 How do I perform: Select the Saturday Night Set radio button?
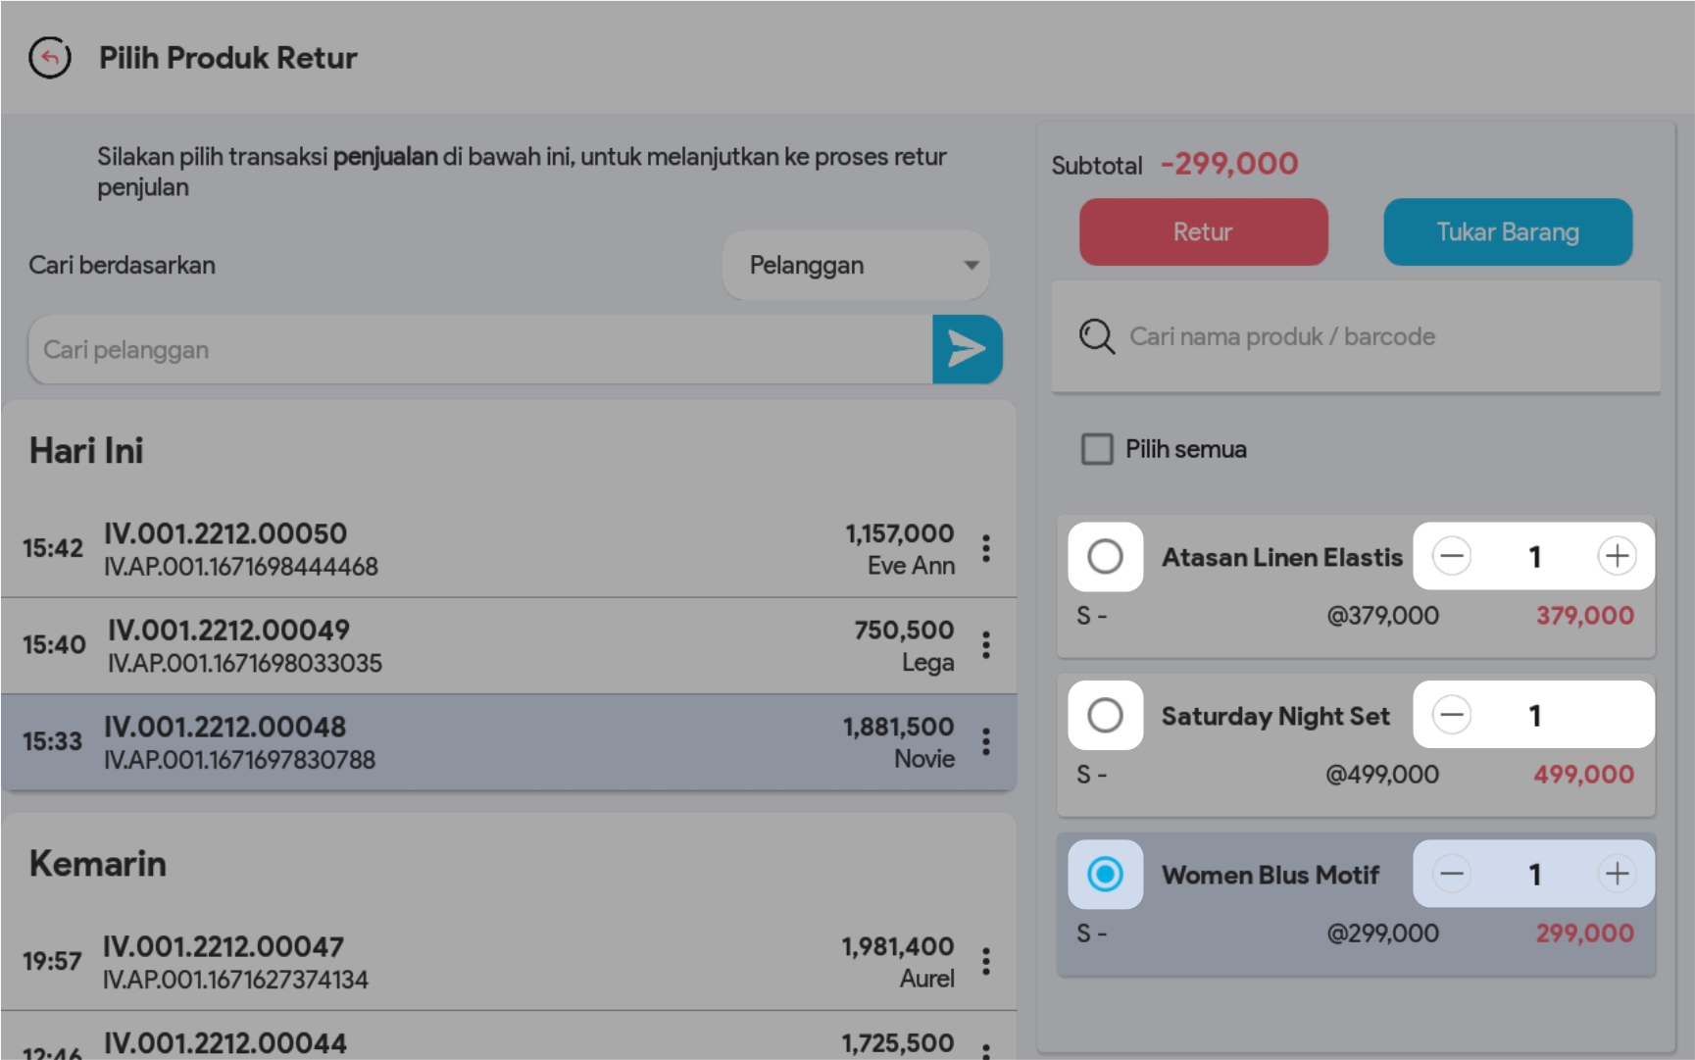[x=1105, y=715]
